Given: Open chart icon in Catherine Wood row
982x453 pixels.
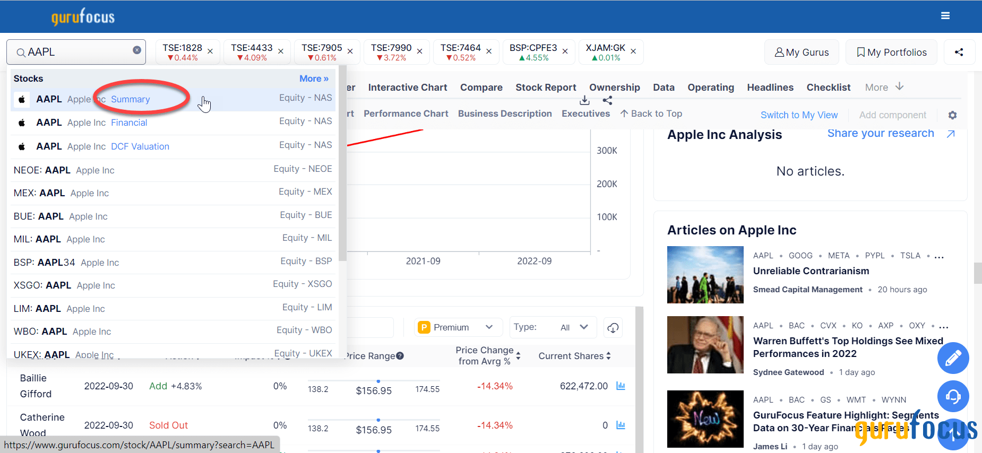Looking at the screenshot, I should click(x=621, y=425).
